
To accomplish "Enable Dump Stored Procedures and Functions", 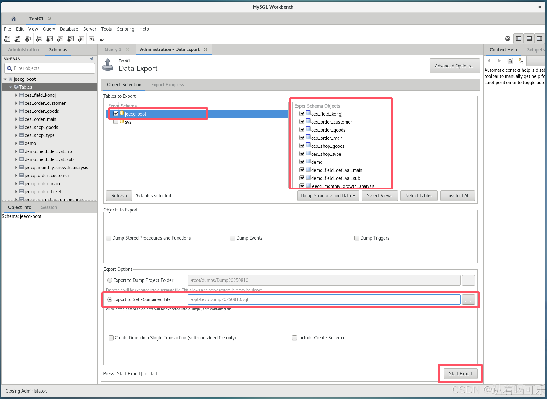I will click(x=109, y=238).
